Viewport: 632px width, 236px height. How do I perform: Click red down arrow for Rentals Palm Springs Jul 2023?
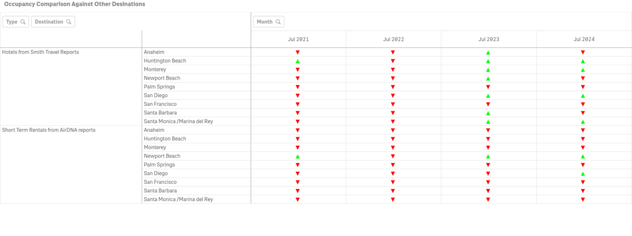pos(488,165)
